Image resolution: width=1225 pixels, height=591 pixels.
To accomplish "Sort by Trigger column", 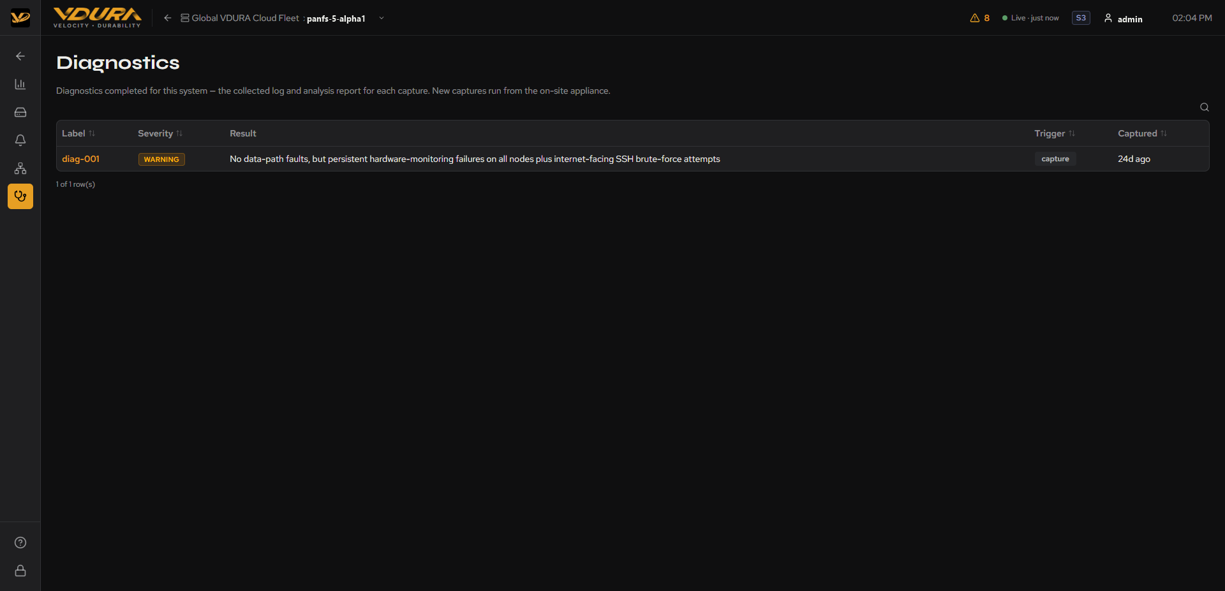I will point(1055,133).
